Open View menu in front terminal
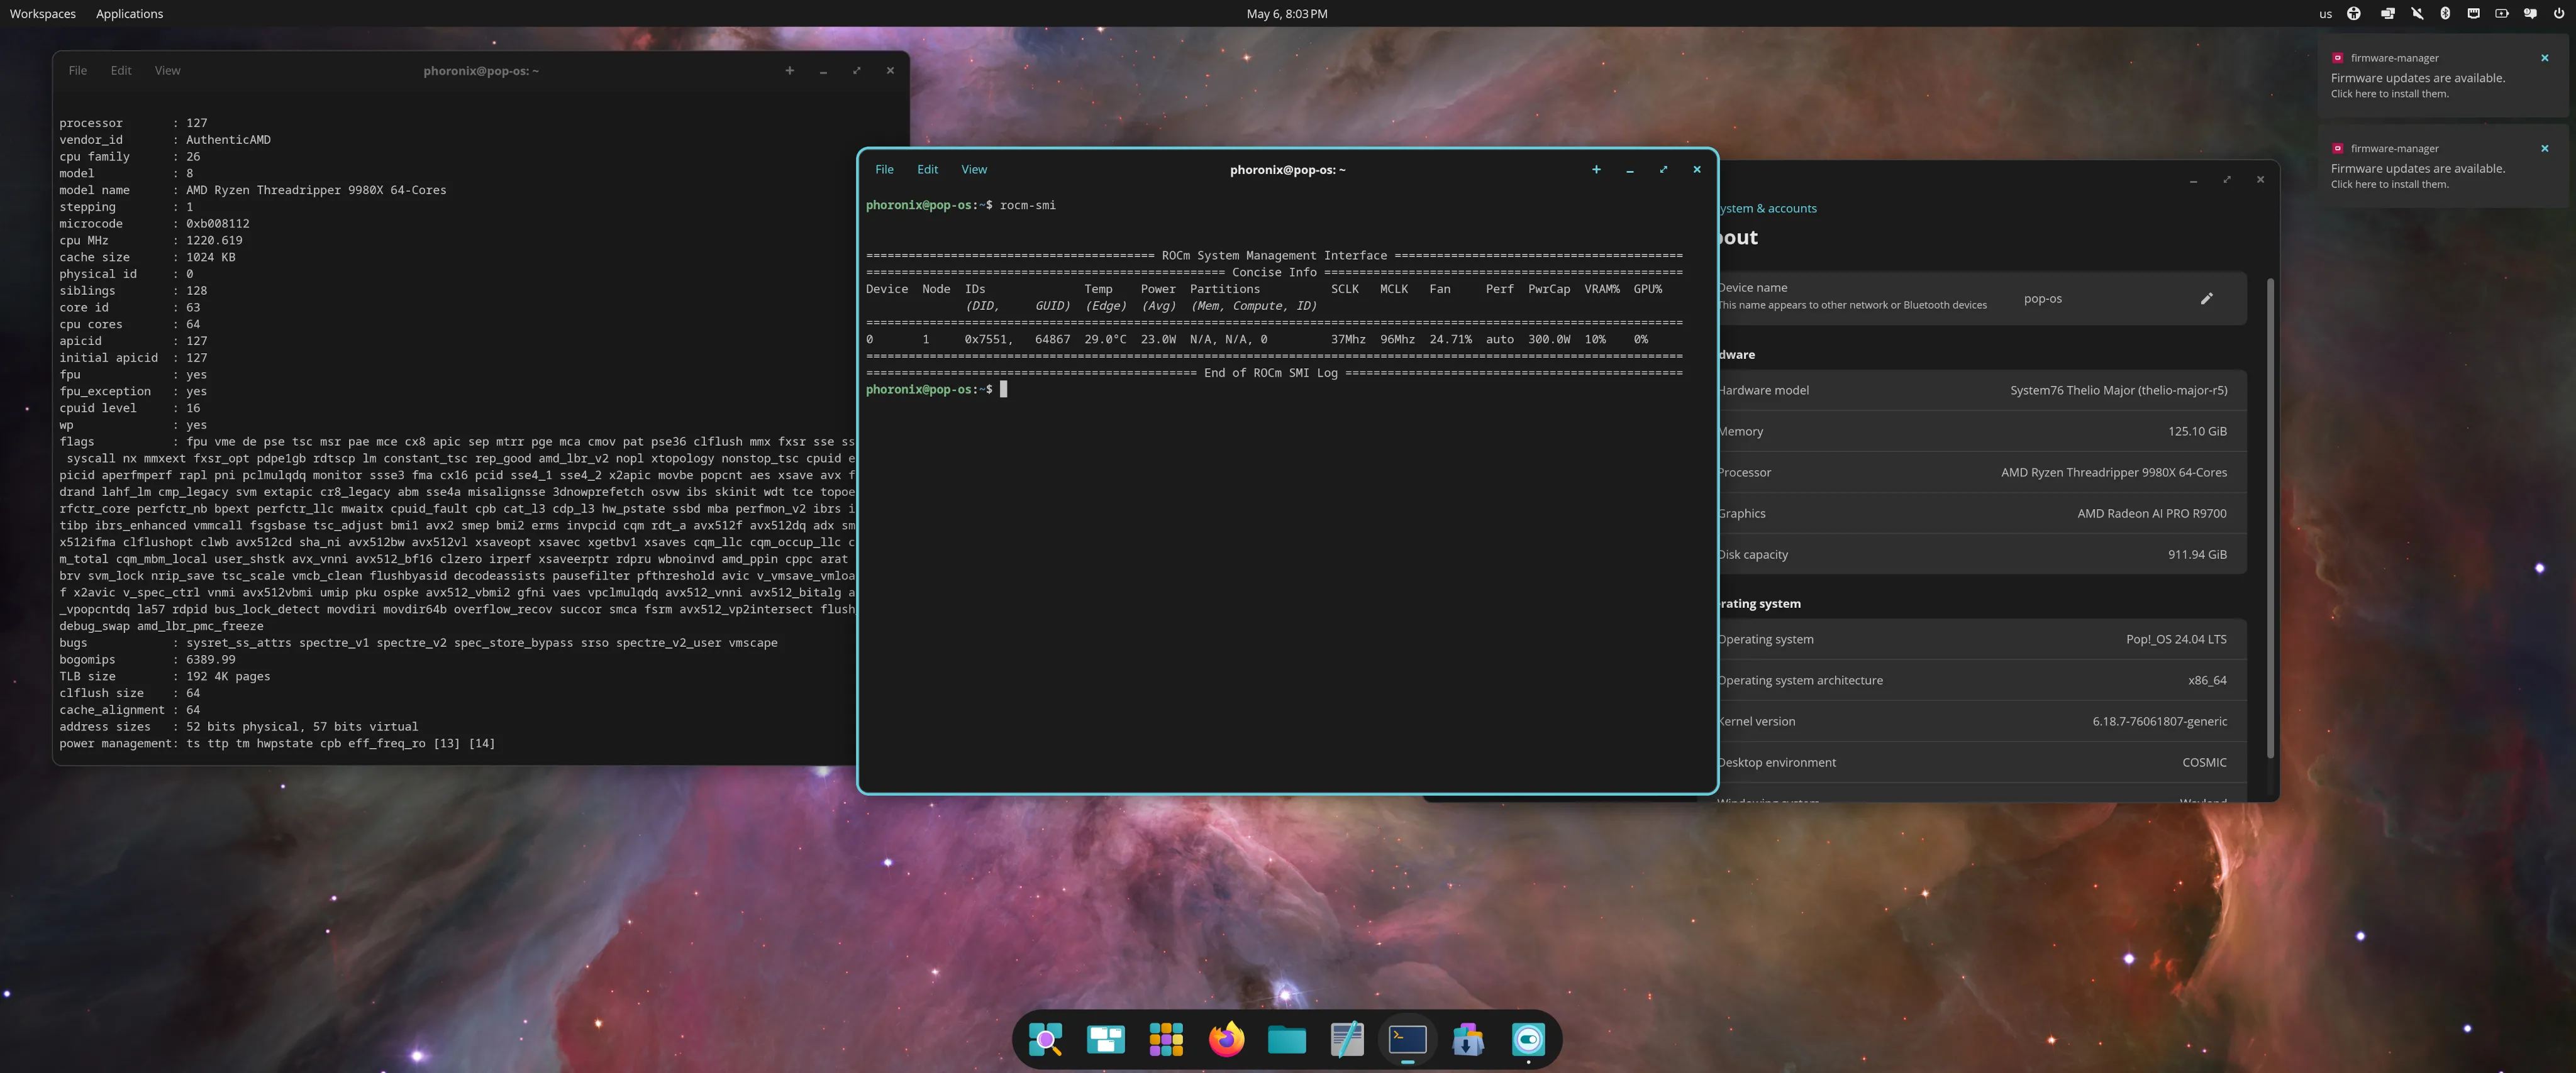 [974, 170]
